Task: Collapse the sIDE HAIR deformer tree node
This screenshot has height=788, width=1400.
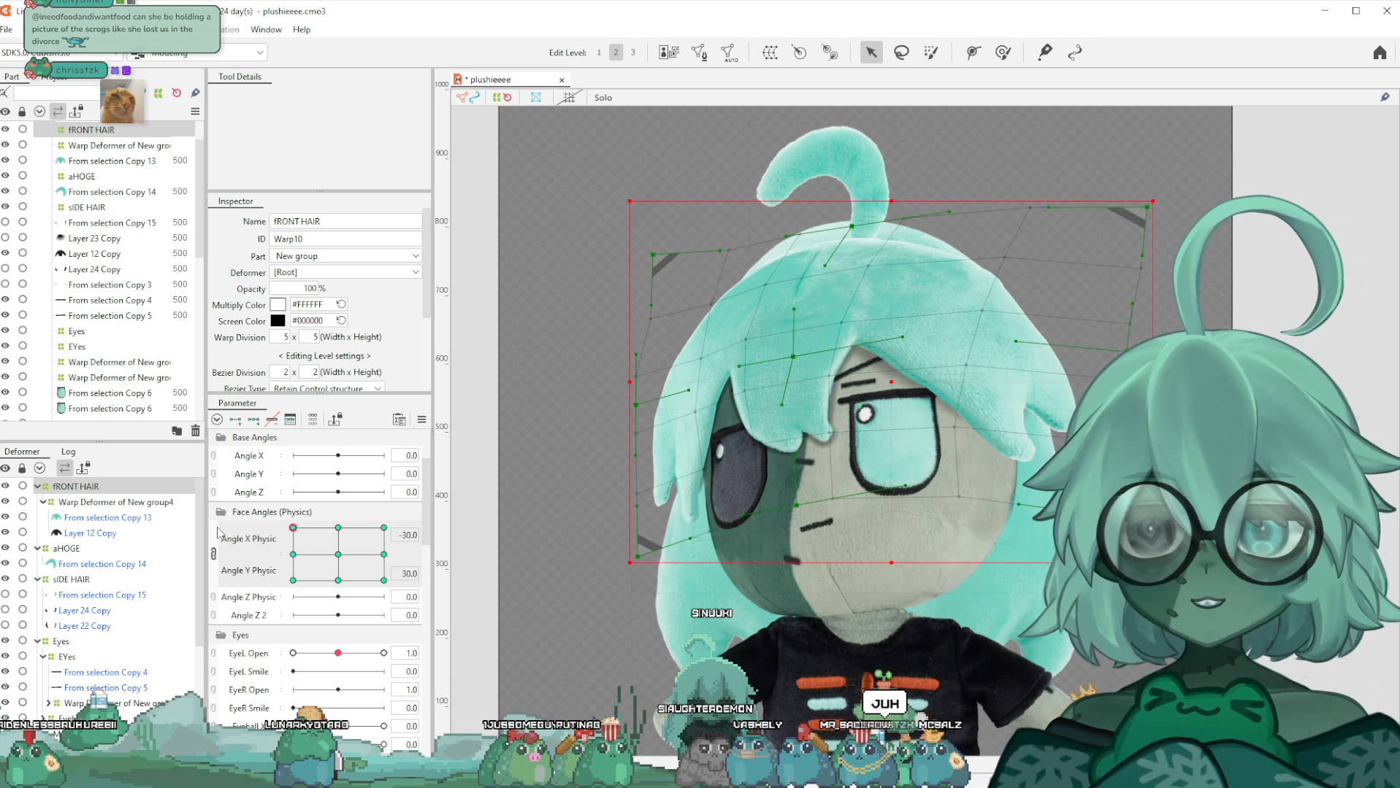Action: [37, 579]
